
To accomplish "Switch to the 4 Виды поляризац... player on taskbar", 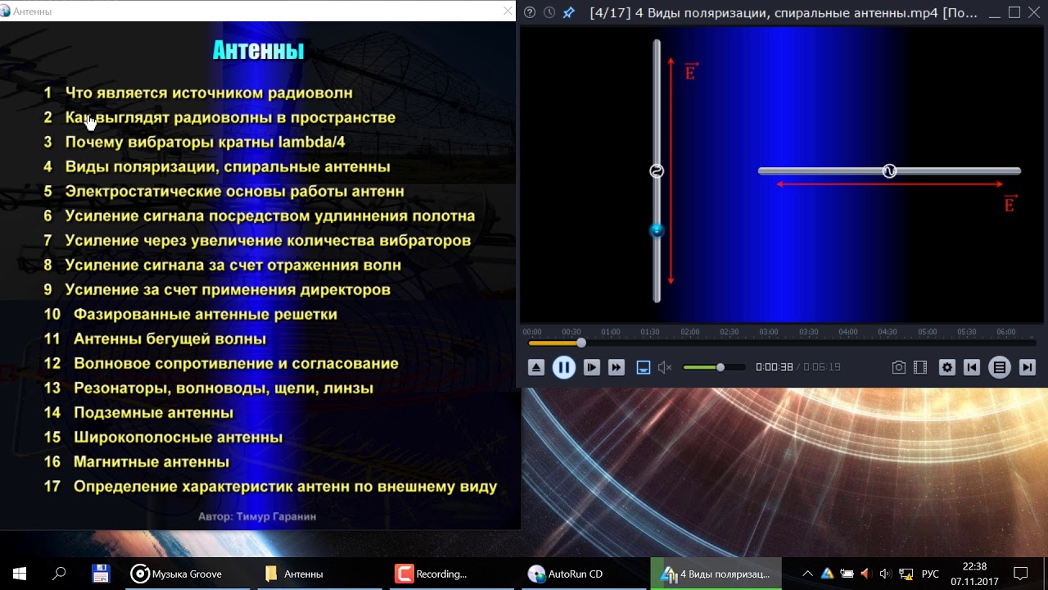I will pyautogui.click(x=716, y=574).
